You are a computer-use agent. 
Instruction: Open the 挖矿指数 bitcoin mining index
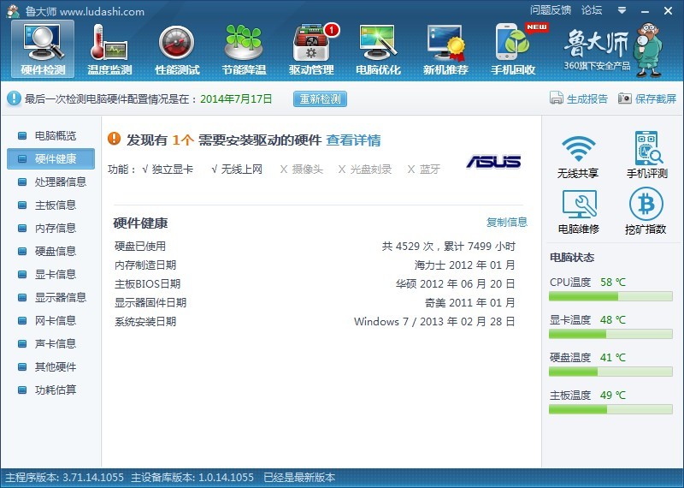[x=646, y=211]
